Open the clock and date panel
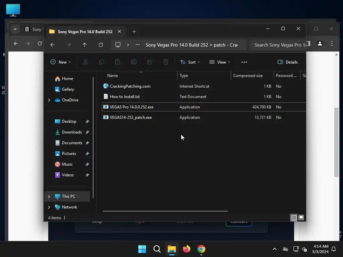 tap(320, 249)
